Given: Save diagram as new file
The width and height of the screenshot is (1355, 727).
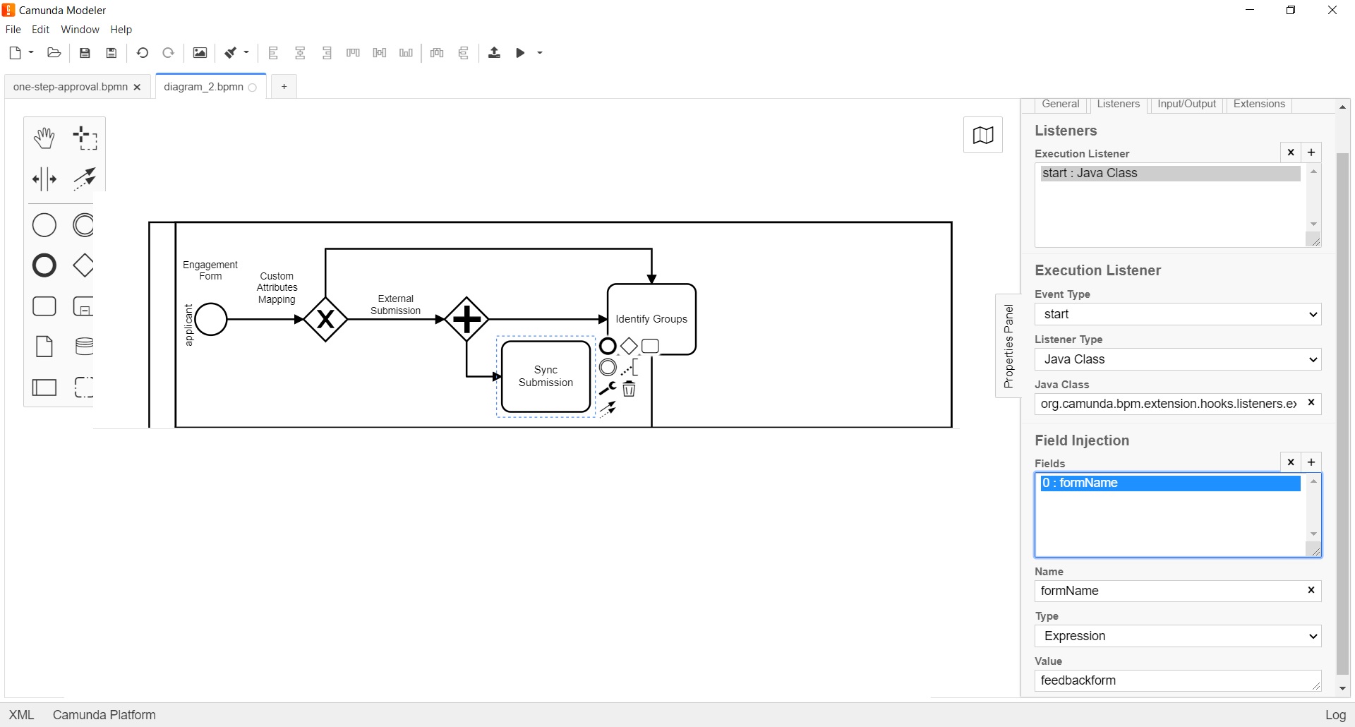Looking at the screenshot, I should tap(111, 53).
